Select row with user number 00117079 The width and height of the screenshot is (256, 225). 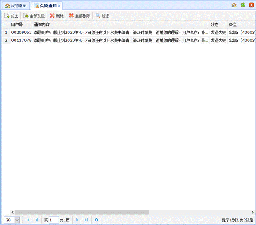tap(129, 41)
